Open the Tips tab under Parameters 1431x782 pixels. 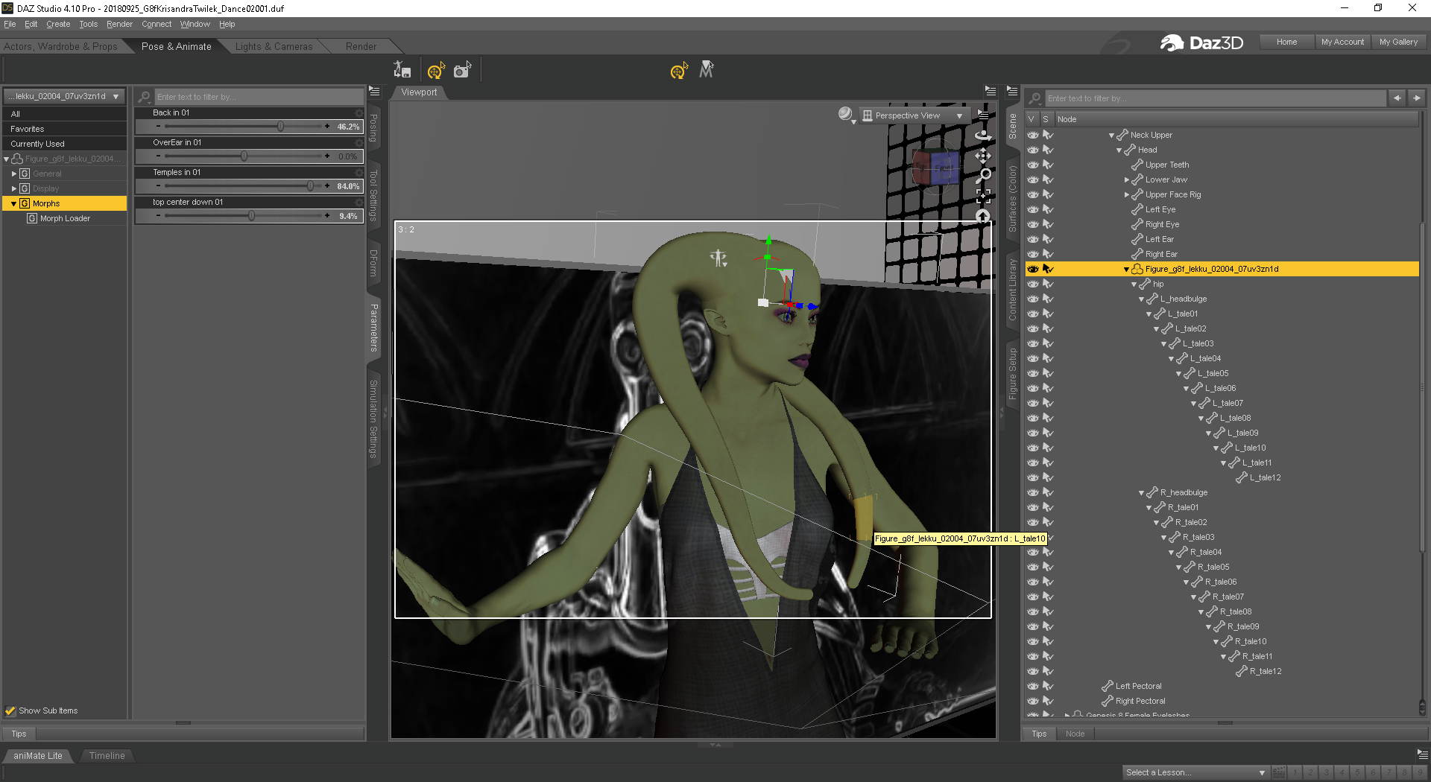point(19,734)
